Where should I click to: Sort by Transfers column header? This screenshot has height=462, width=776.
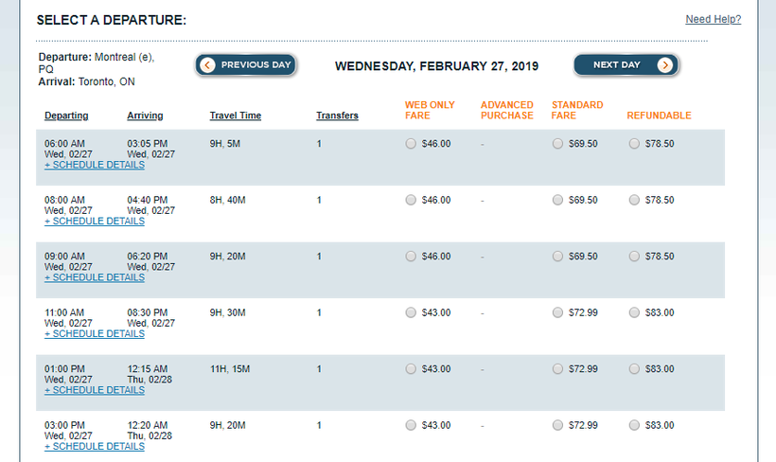click(337, 116)
